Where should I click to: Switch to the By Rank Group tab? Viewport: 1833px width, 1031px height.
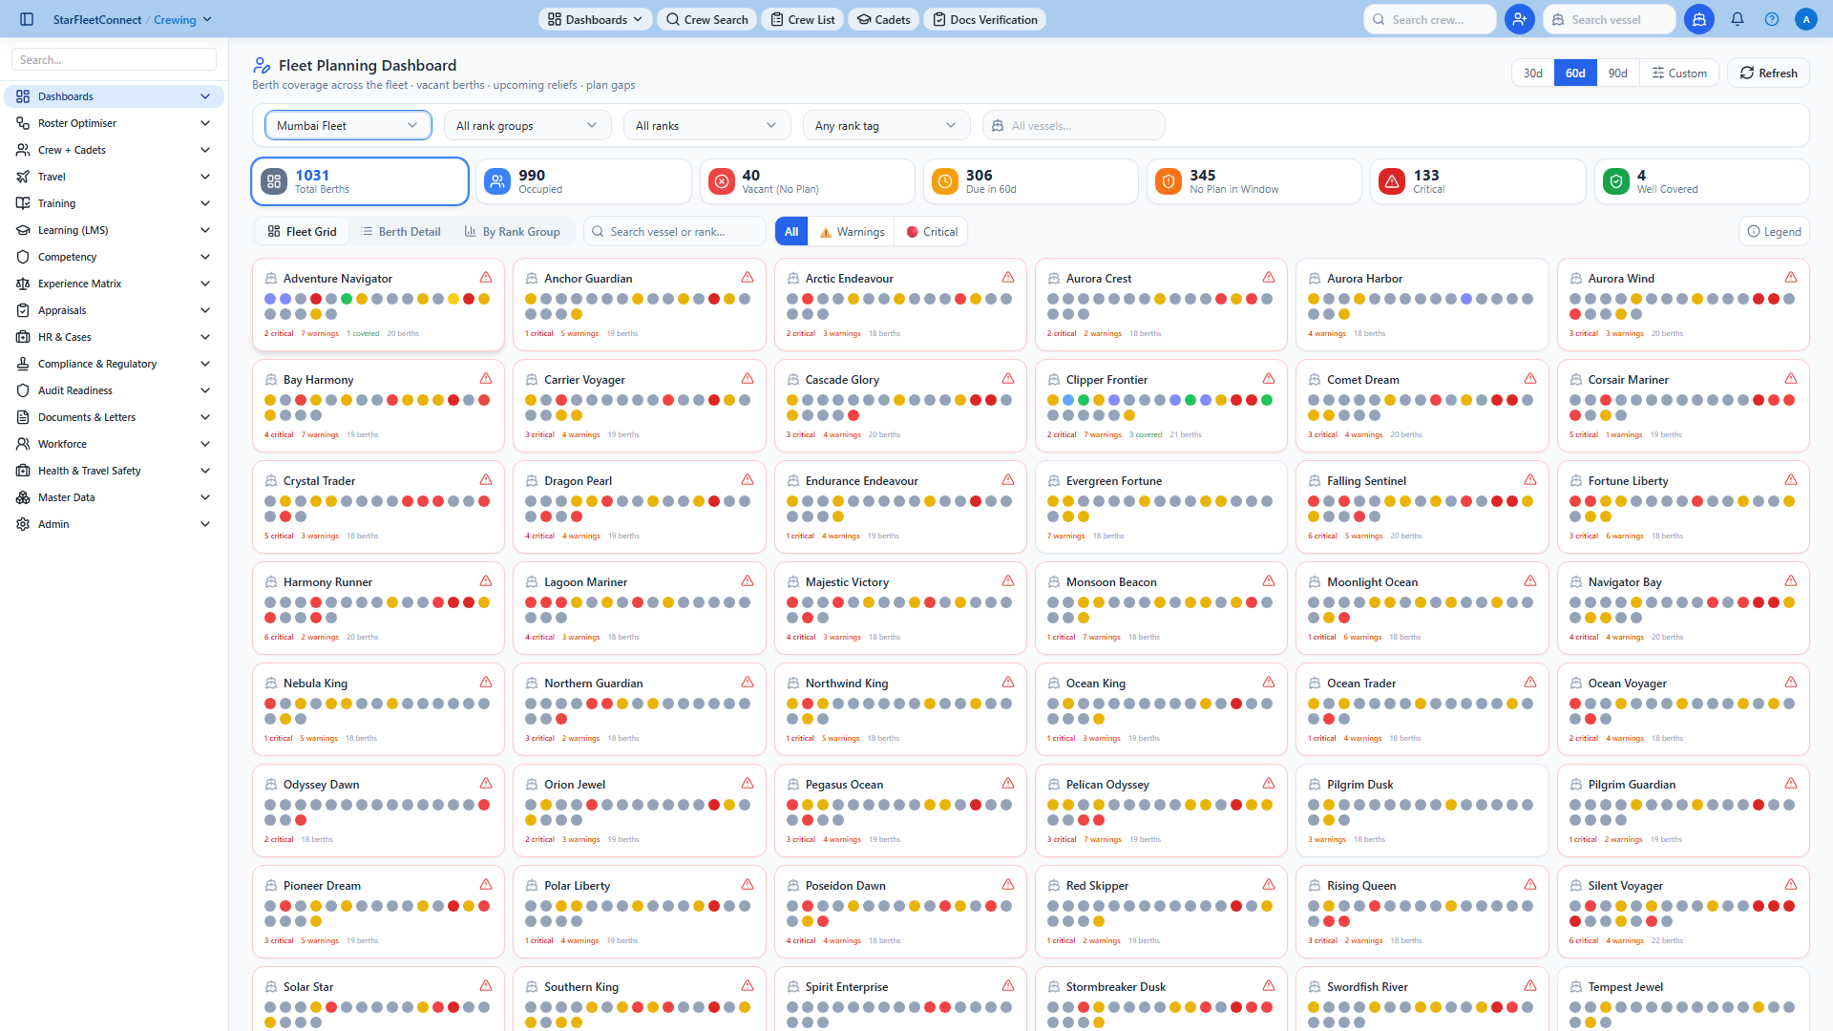point(512,231)
